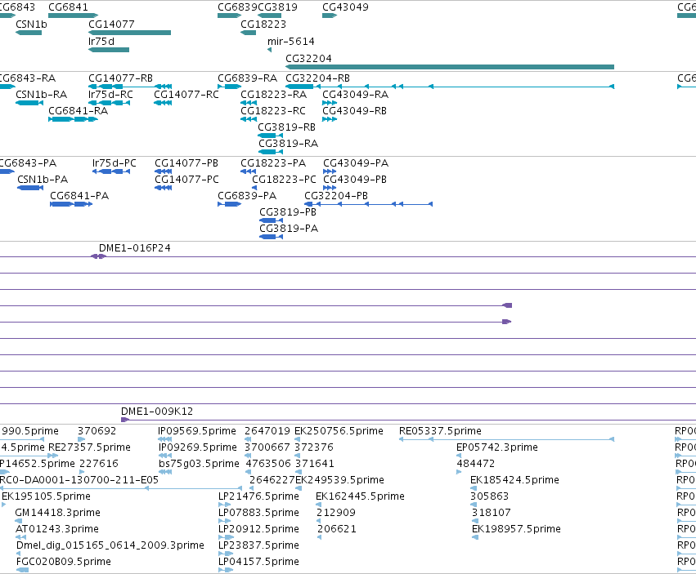Image resolution: width=696 pixels, height=574 pixels.
Task: Select the CG18223 gene label
Action: point(263,24)
